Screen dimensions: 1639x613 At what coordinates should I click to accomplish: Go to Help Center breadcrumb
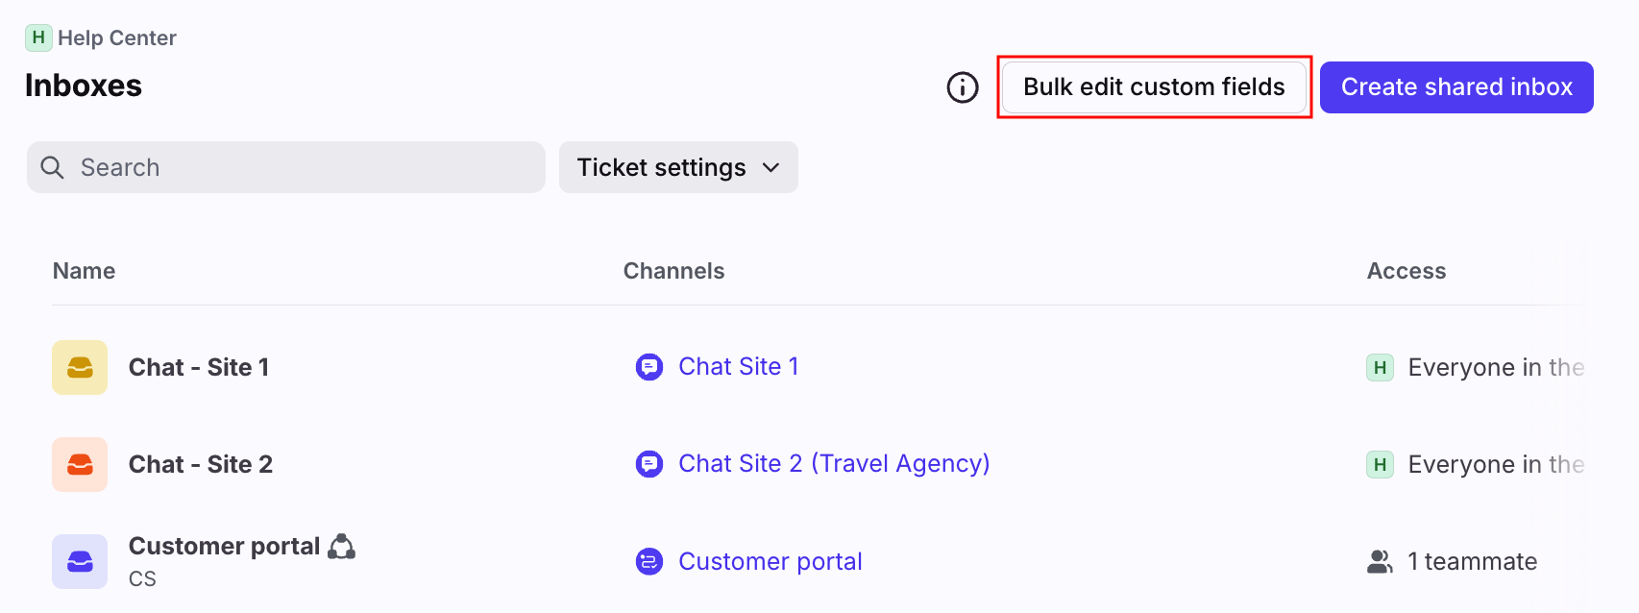pyautogui.click(x=116, y=37)
